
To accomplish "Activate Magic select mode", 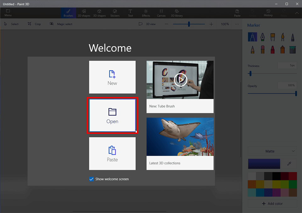I will pyautogui.click(x=61, y=24).
